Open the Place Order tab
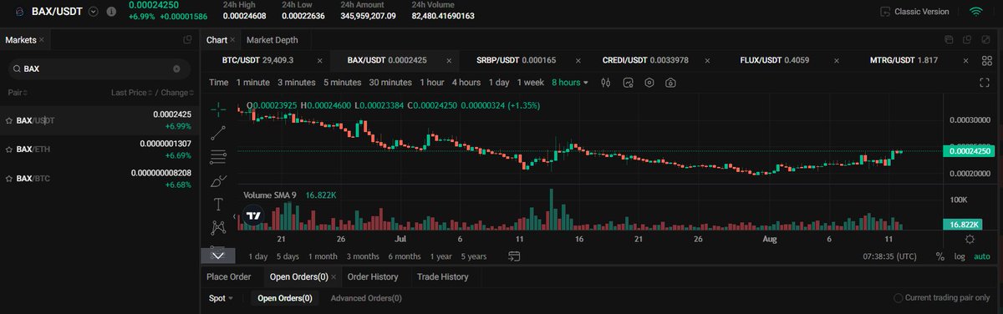This screenshot has width=1003, height=314. [228, 276]
